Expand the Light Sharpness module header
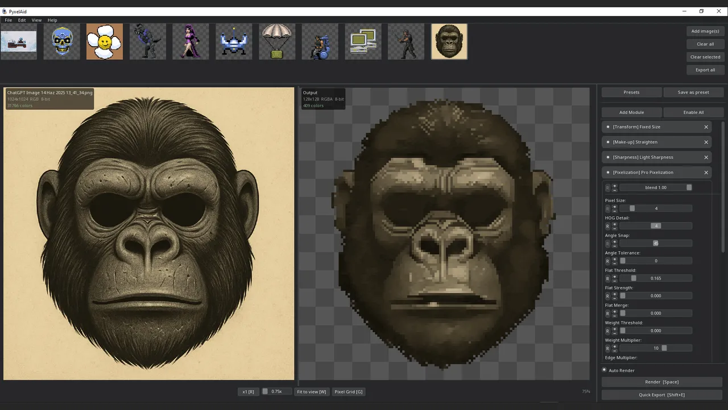Viewport: 728px width, 410px height. coord(657,157)
